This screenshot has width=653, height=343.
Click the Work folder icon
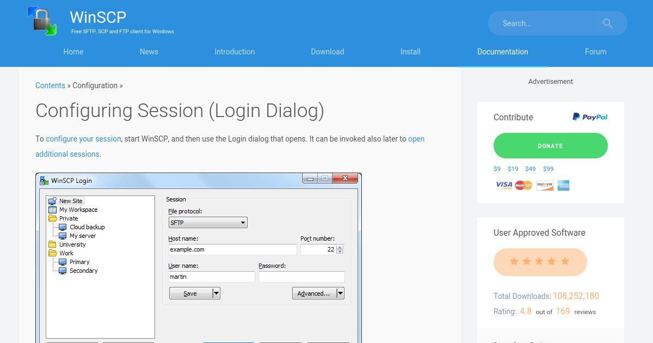[x=52, y=253]
